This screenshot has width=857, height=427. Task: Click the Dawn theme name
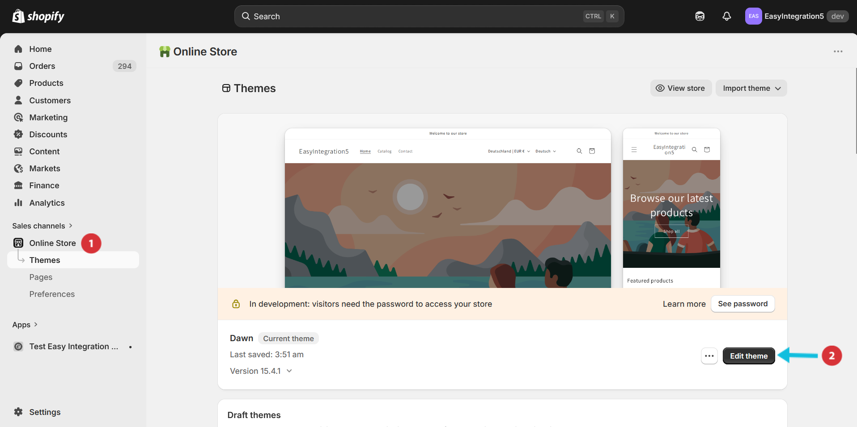coord(242,338)
